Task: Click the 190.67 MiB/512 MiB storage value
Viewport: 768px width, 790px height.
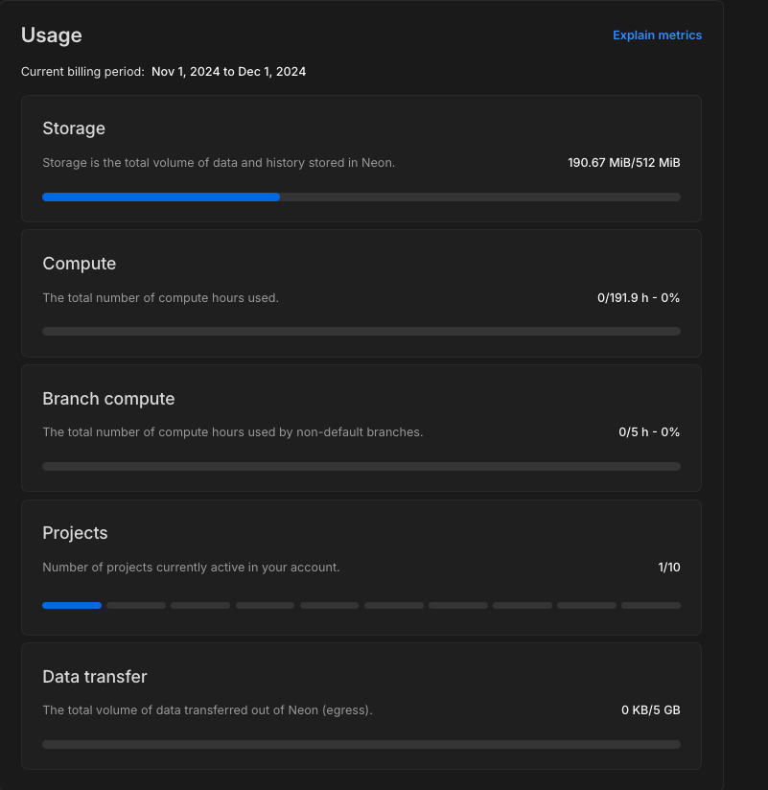Action: pos(623,163)
